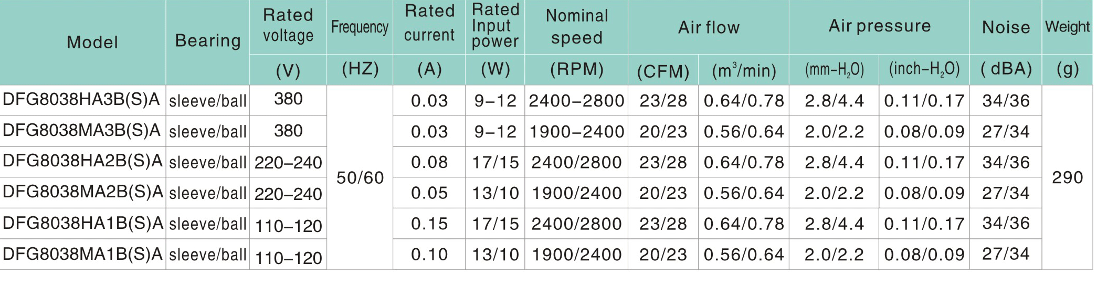Screen dimensions: 1097x285
Task: Click the 50/60 frequency cell
Action: click(360, 177)
